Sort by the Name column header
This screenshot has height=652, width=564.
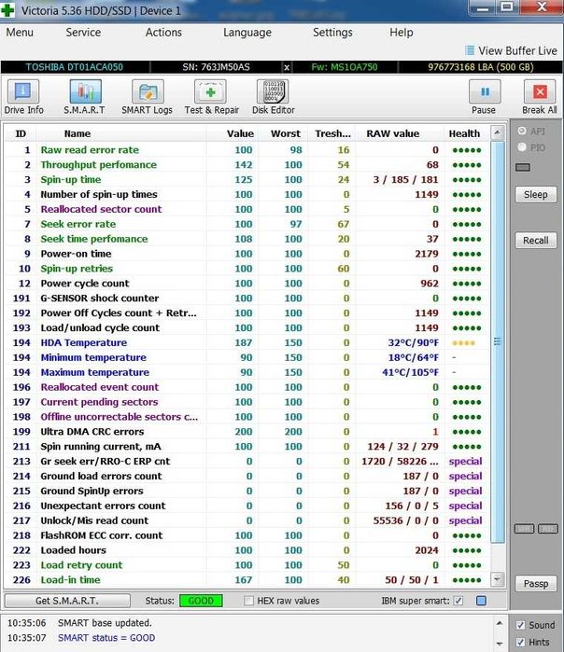77,133
